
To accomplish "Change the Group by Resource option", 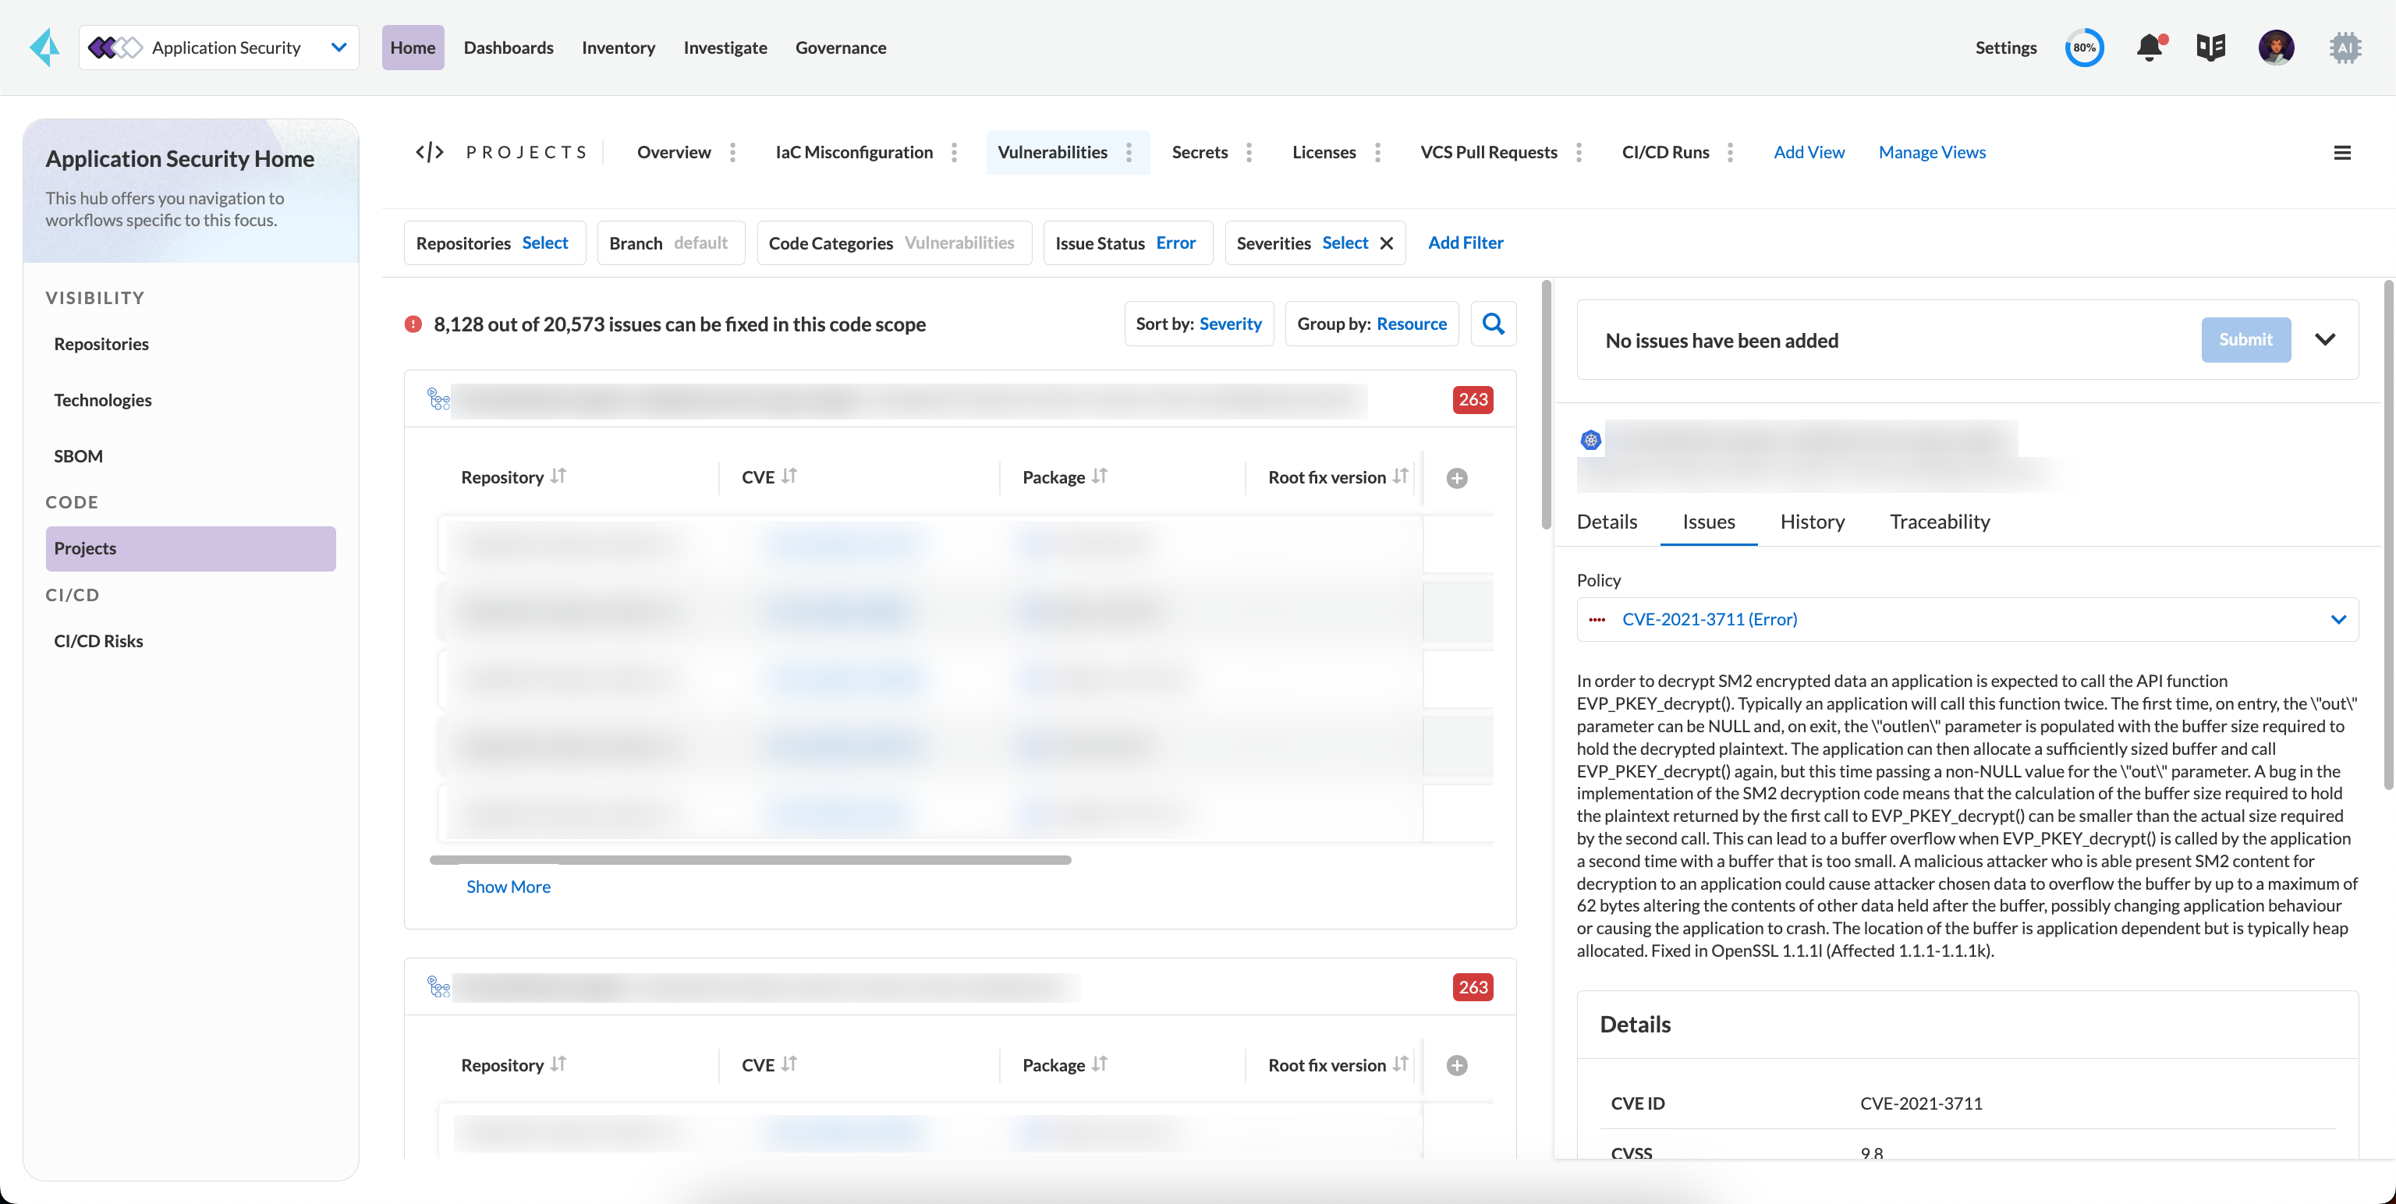I will 1372,324.
